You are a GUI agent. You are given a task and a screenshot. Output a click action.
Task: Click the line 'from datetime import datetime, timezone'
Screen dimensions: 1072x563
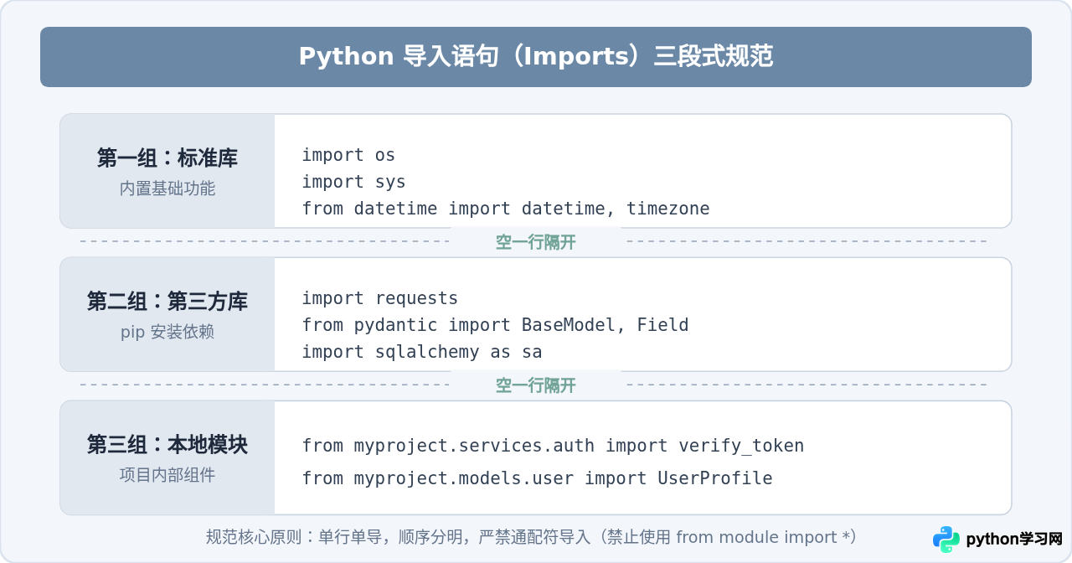pos(506,209)
